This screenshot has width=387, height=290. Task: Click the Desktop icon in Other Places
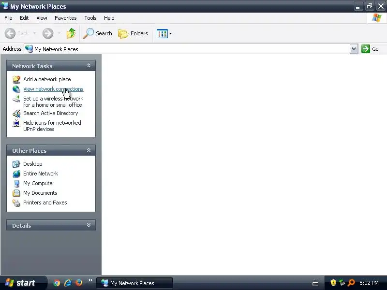point(16,164)
